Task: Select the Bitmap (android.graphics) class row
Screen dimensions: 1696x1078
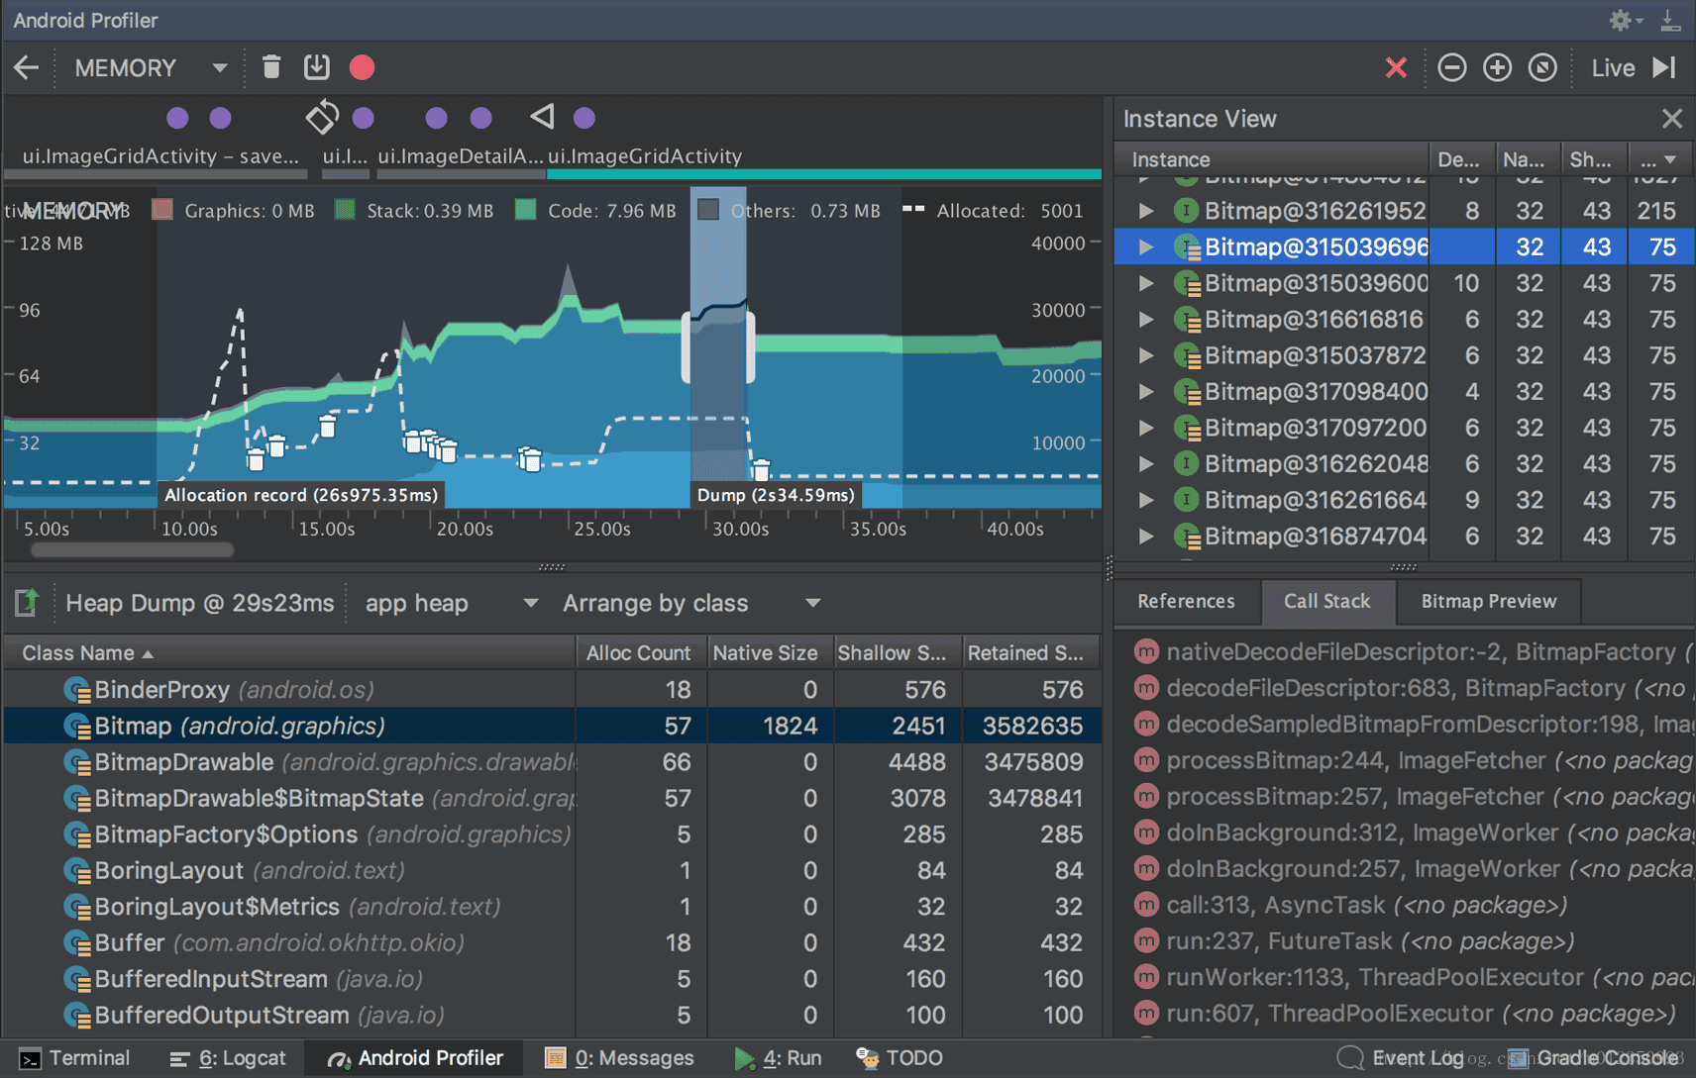Action: point(553,726)
